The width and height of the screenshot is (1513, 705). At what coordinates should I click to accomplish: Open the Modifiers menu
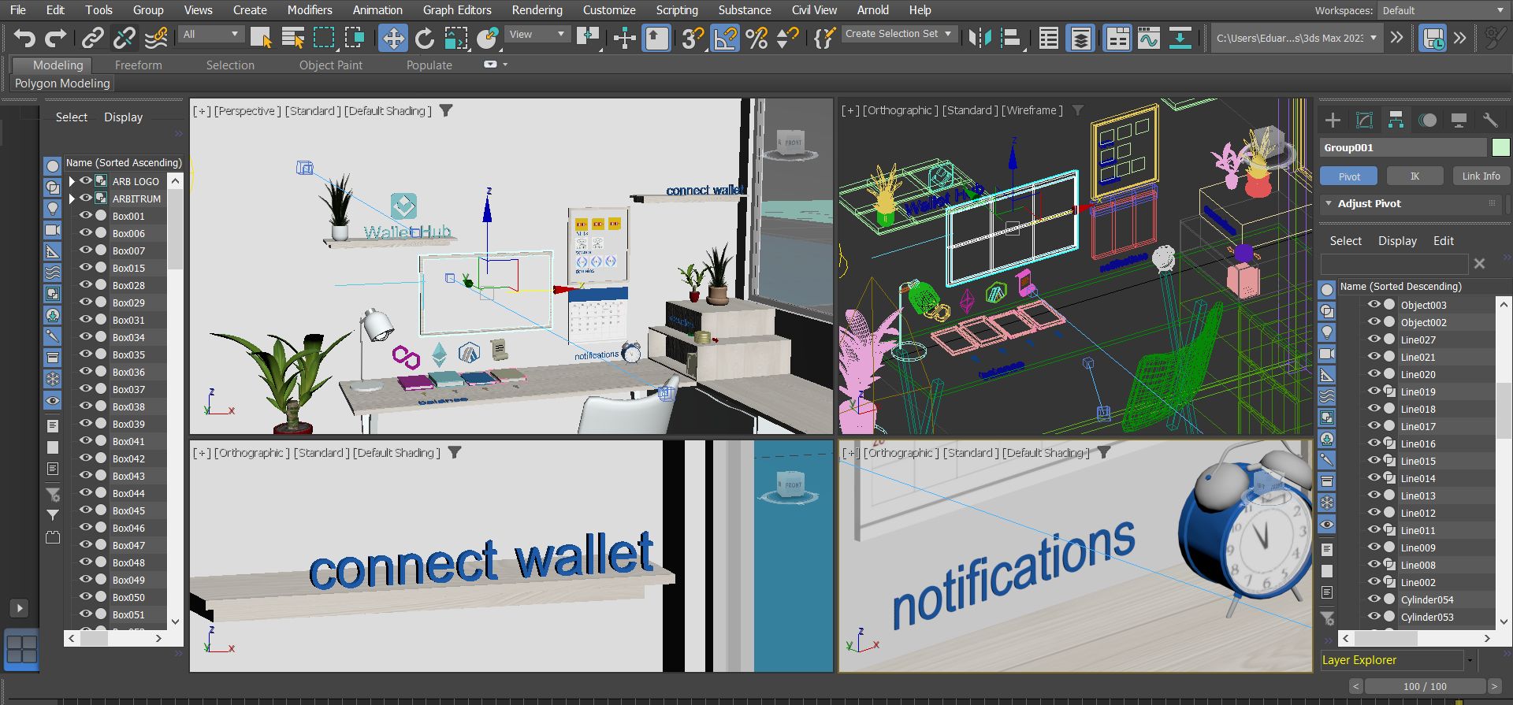tap(309, 10)
